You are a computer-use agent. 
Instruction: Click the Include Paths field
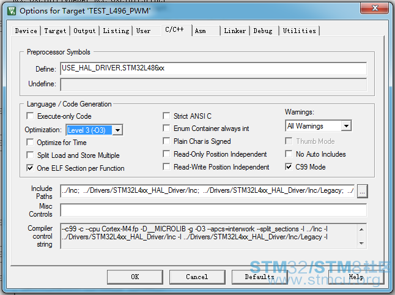tap(207, 190)
